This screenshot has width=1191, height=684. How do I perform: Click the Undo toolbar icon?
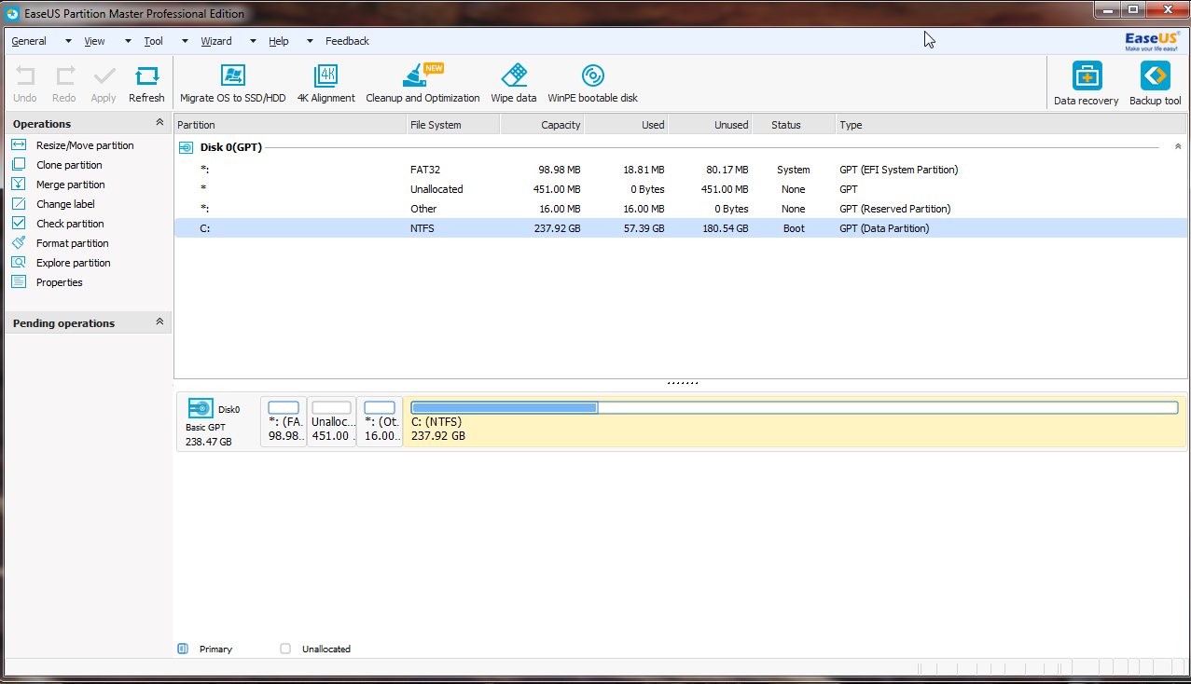point(25,84)
